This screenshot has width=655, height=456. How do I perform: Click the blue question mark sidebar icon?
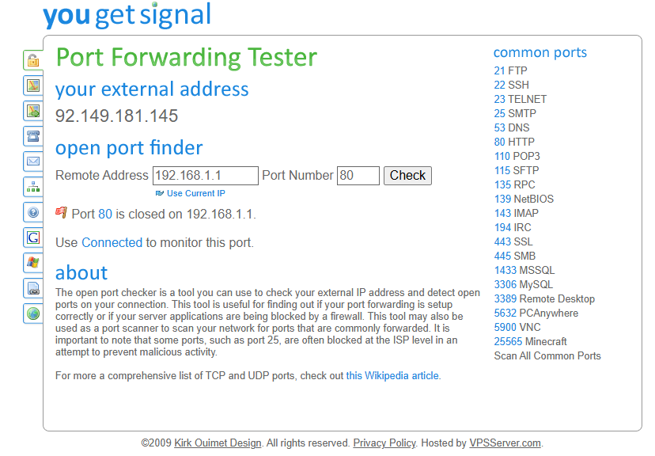(x=33, y=212)
